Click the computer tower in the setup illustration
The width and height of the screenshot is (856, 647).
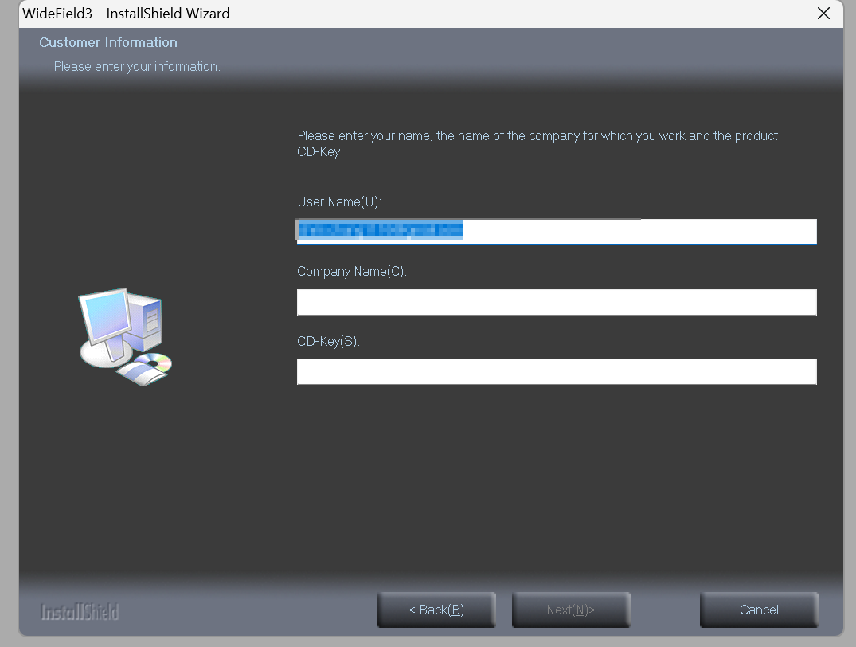point(147,323)
